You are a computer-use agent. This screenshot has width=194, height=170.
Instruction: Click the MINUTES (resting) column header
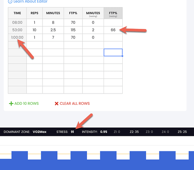[93, 13]
